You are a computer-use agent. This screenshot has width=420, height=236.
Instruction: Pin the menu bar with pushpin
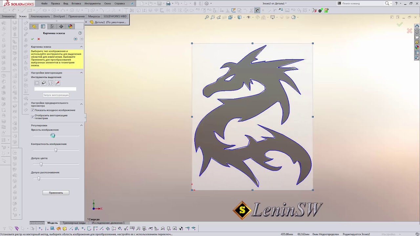click(x=132, y=4)
